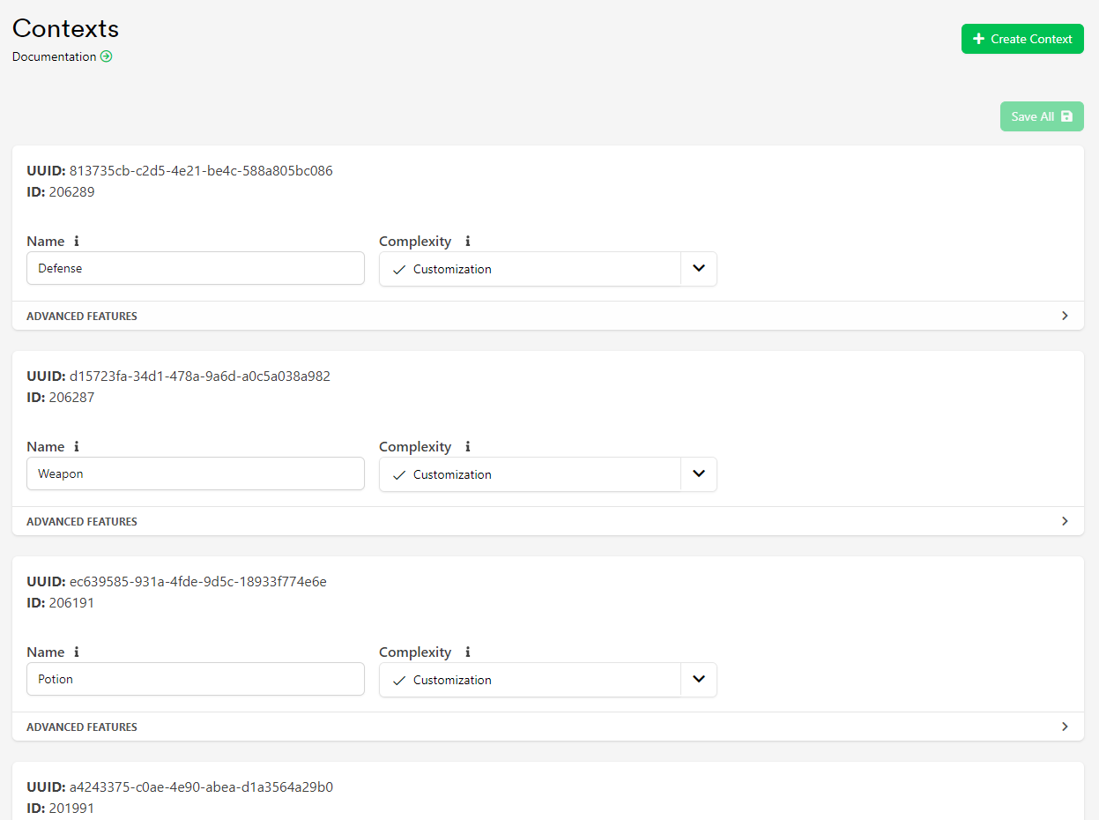Click the Documentation arrow icon
This screenshot has width=1099, height=820.
click(107, 56)
